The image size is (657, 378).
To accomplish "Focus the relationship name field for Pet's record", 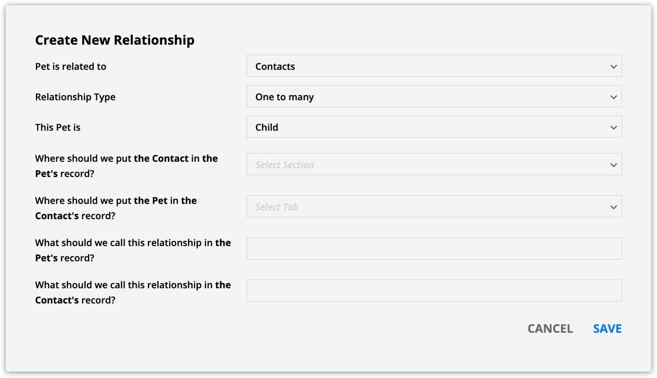I will pos(434,248).
